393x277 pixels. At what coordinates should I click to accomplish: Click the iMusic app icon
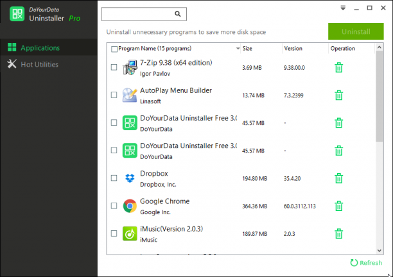[130, 233]
